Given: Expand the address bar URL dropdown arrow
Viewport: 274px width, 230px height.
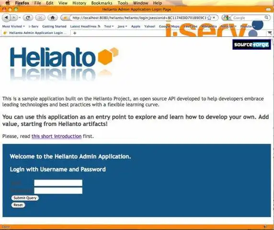Looking at the screenshot, I should click(x=214, y=18).
